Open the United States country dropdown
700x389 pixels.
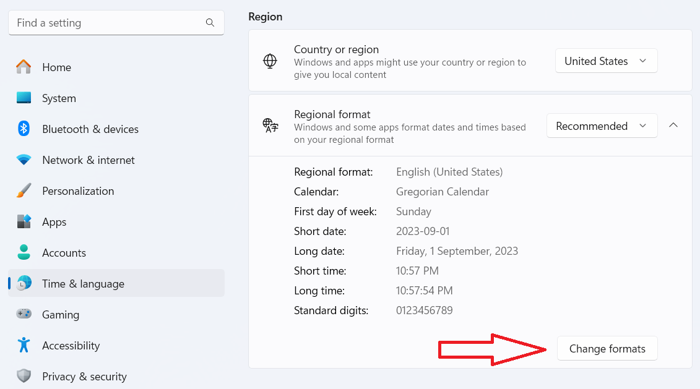tap(605, 61)
